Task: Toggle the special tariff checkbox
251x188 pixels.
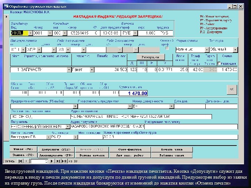Action: pyautogui.click(x=167, y=48)
